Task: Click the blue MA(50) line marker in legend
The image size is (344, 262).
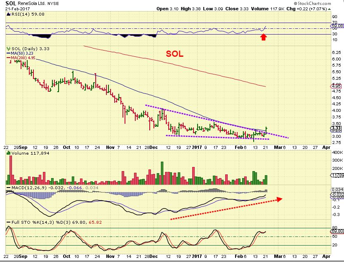Action: click(x=9, y=53)
